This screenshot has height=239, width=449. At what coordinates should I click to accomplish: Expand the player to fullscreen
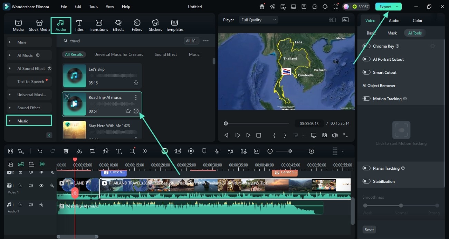tap(345, 135)
